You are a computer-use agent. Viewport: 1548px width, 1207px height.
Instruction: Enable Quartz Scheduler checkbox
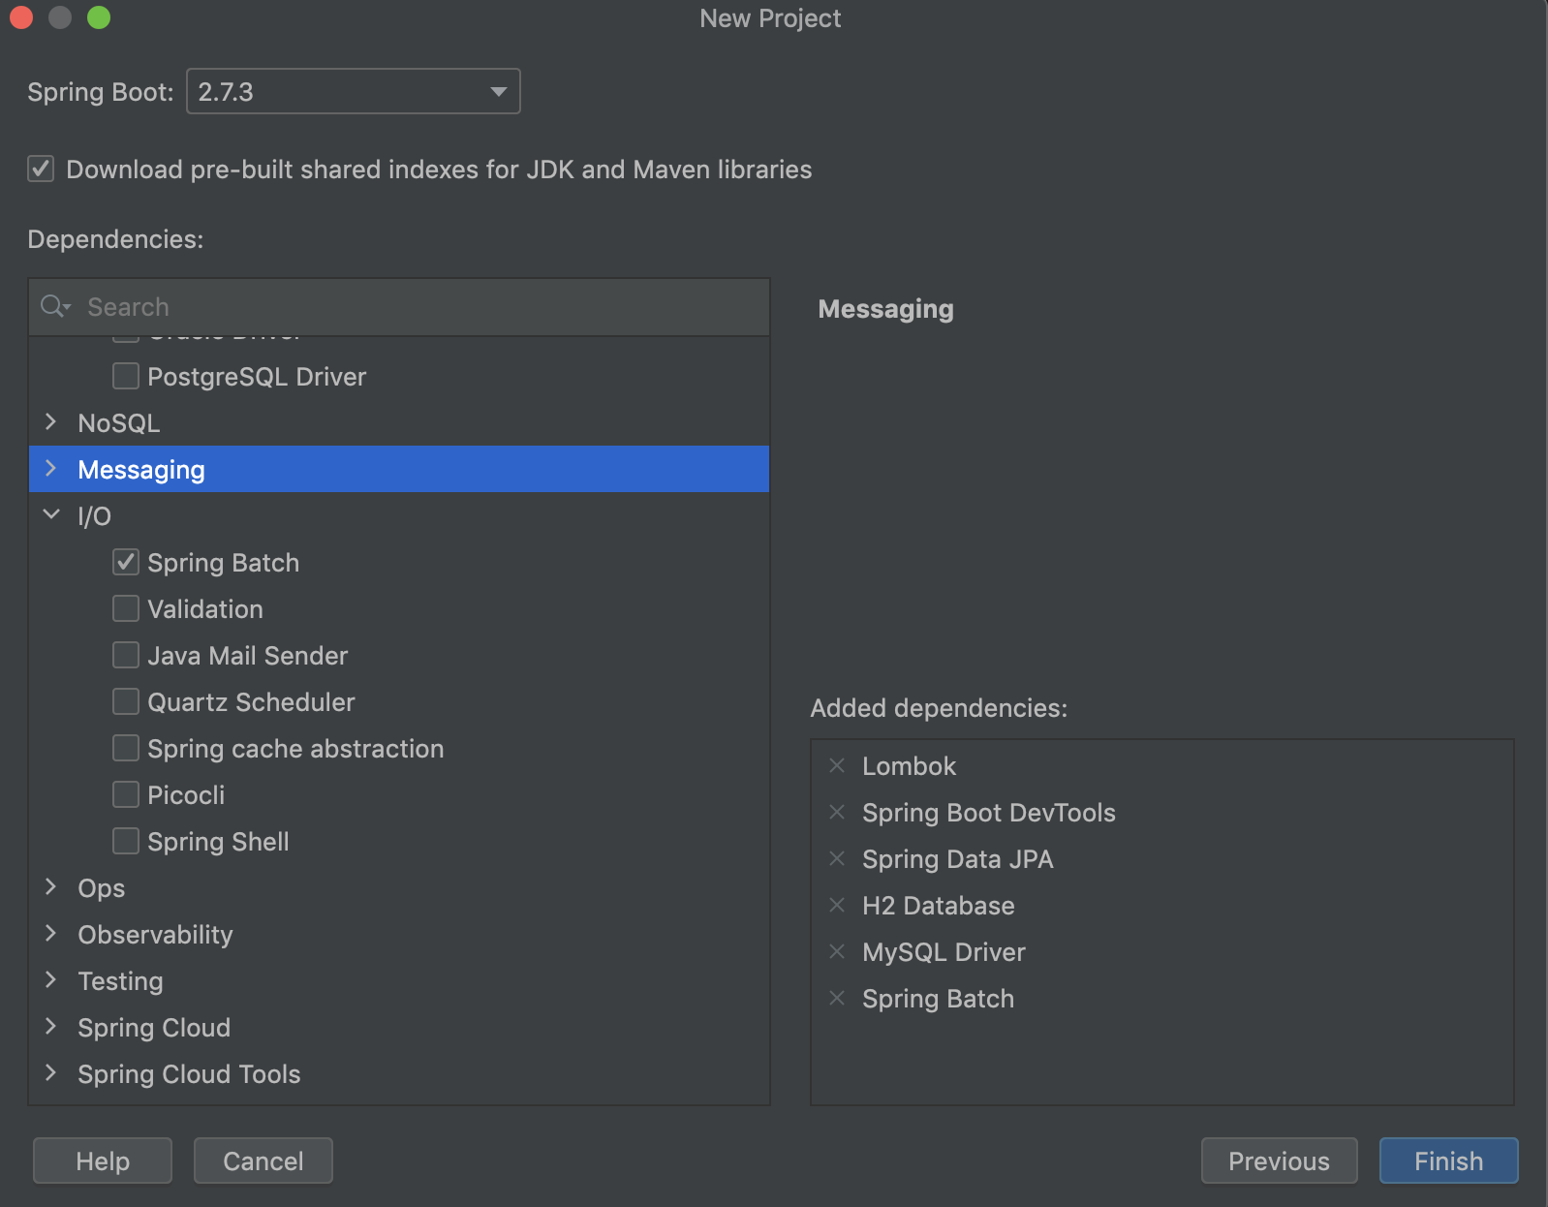[x=126, y=701]
